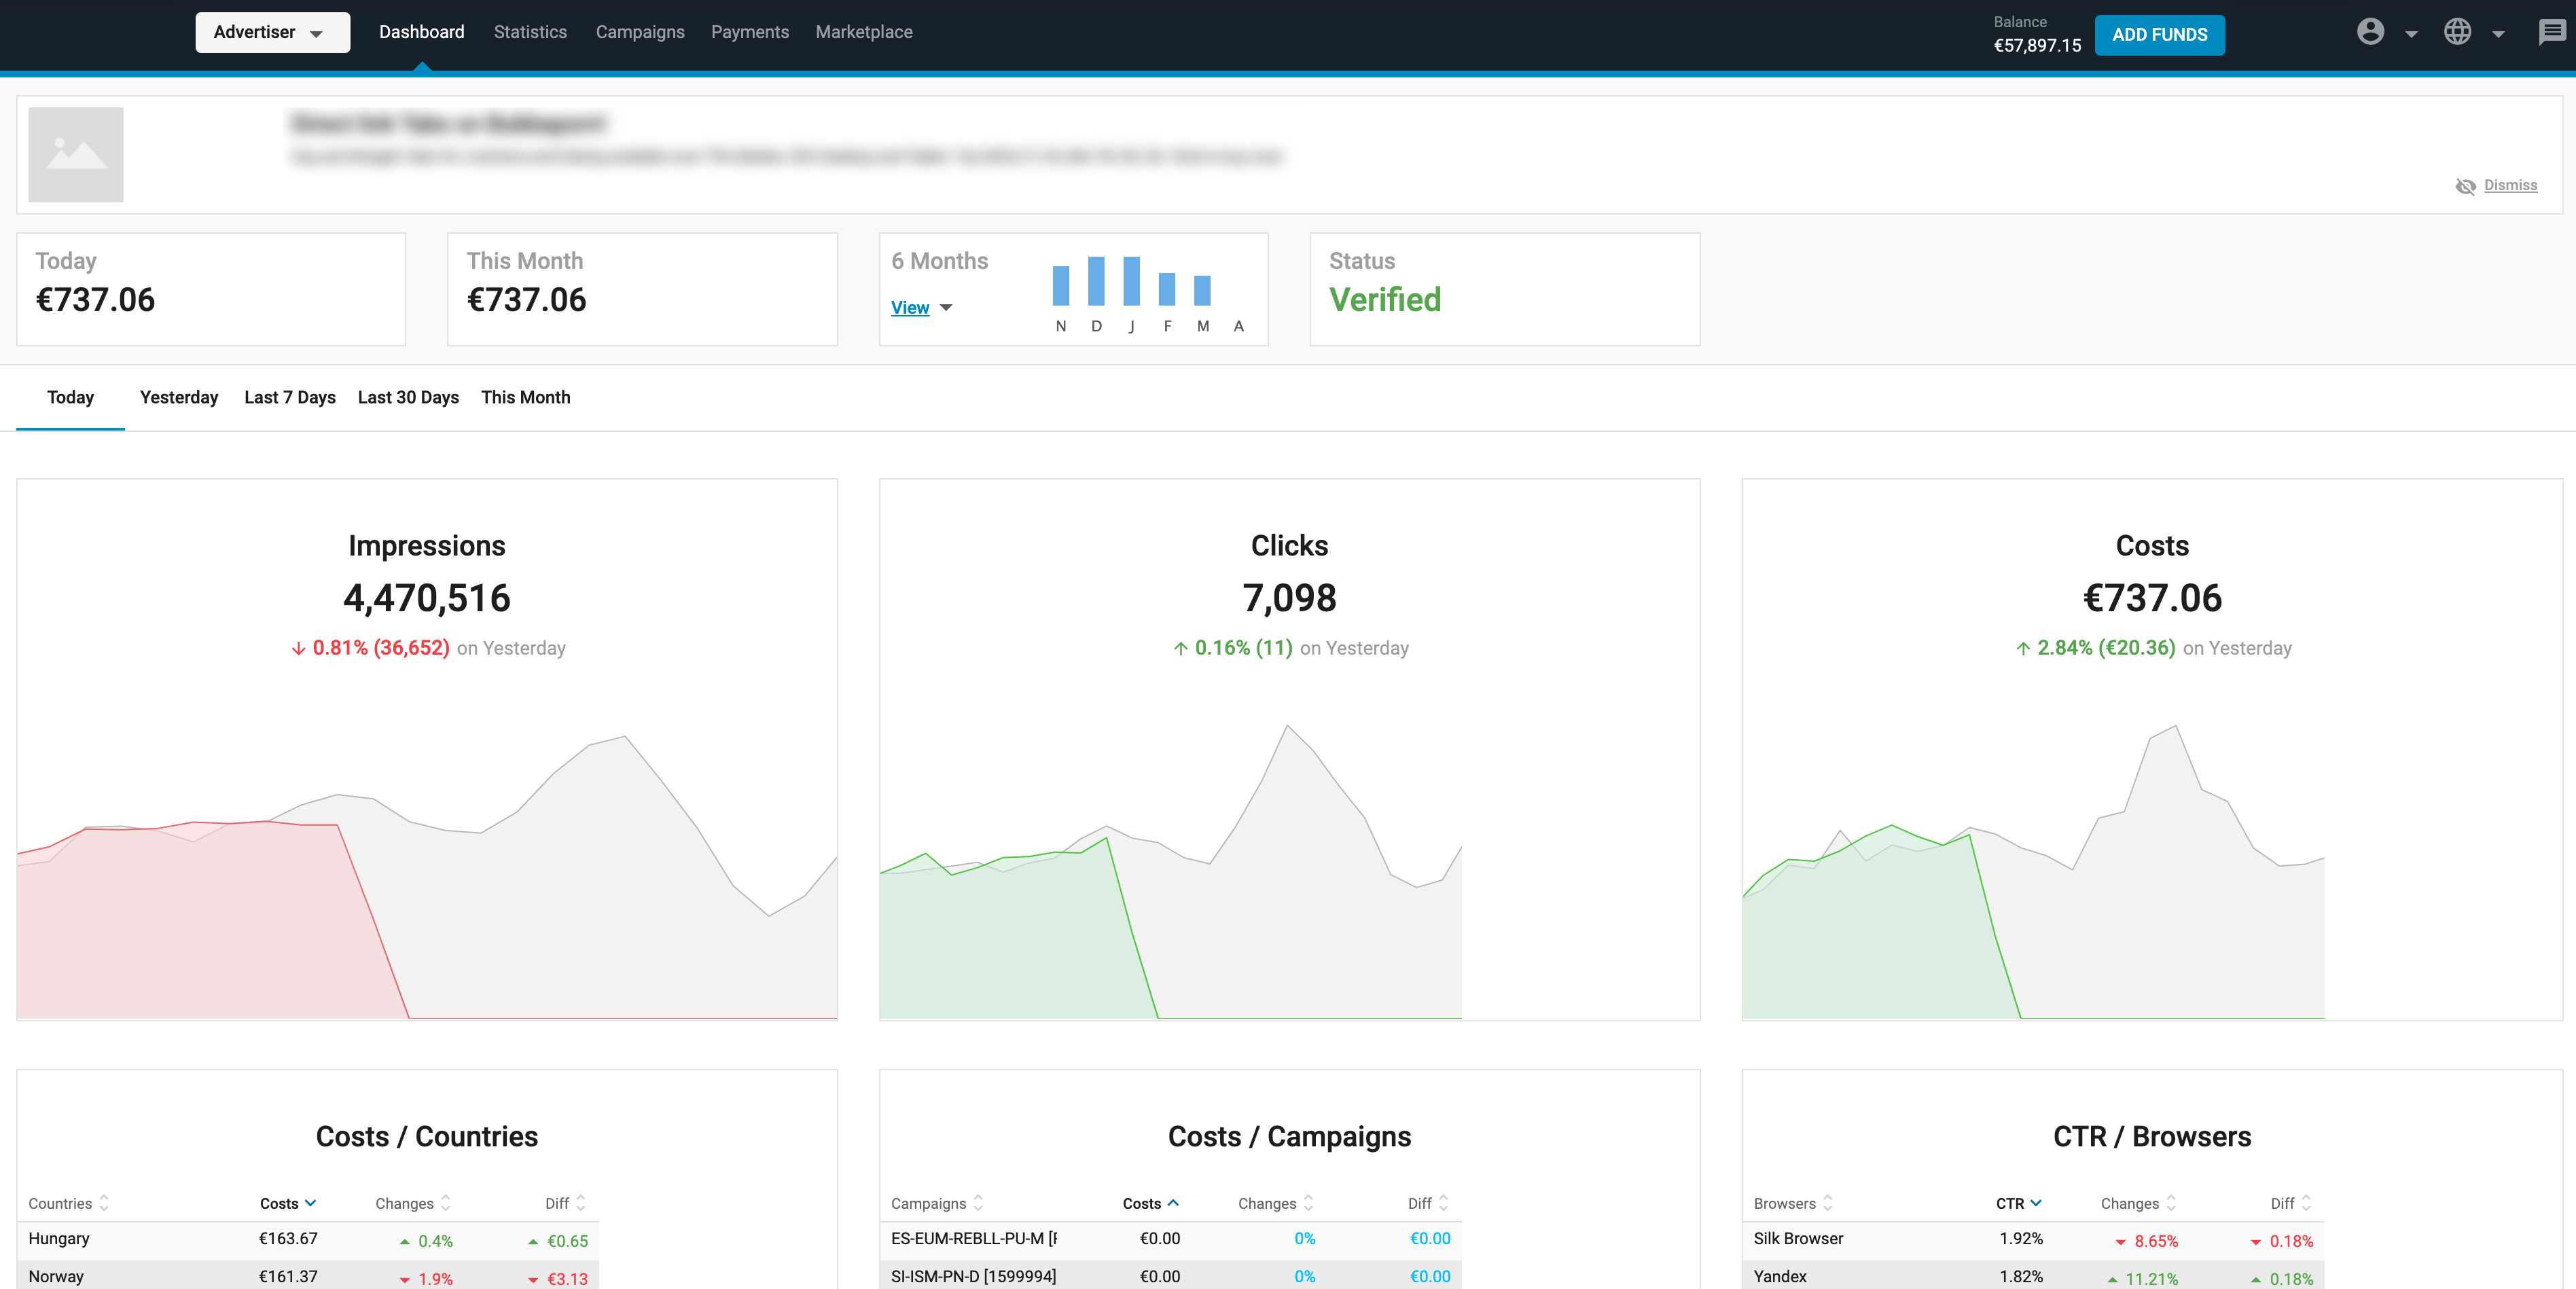The height and width of the screenshot is (1289, 2576).
Task: Click the ADD FUNDS button
Action: pyautogui.click(x=2159, y=34)
